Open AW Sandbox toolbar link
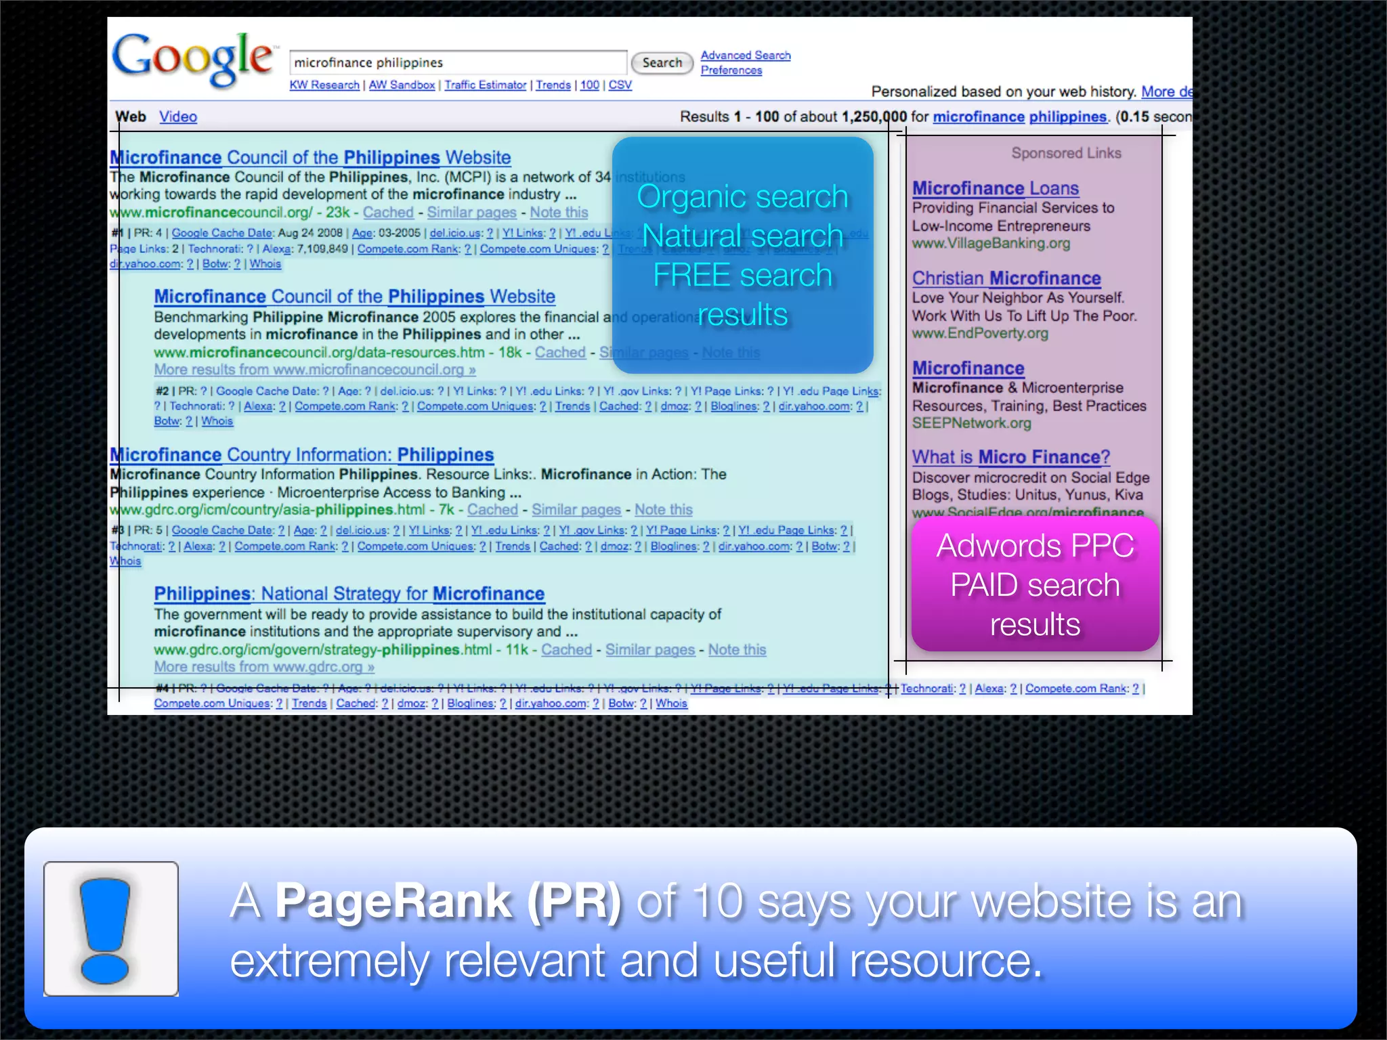 [x=402, y=85]
